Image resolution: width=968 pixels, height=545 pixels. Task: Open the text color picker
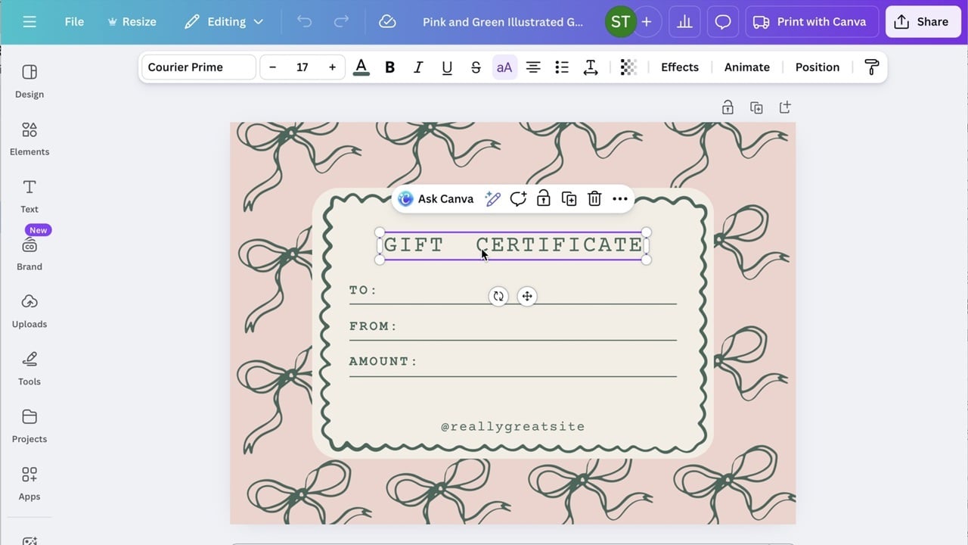tap(361, 67)
